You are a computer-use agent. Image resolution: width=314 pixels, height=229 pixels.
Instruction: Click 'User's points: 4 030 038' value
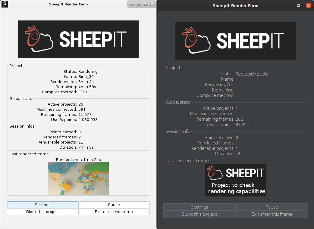coord(88,119)
